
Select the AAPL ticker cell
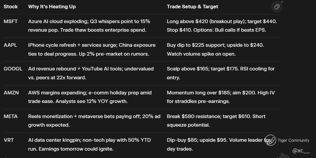(x=10, y=45)
